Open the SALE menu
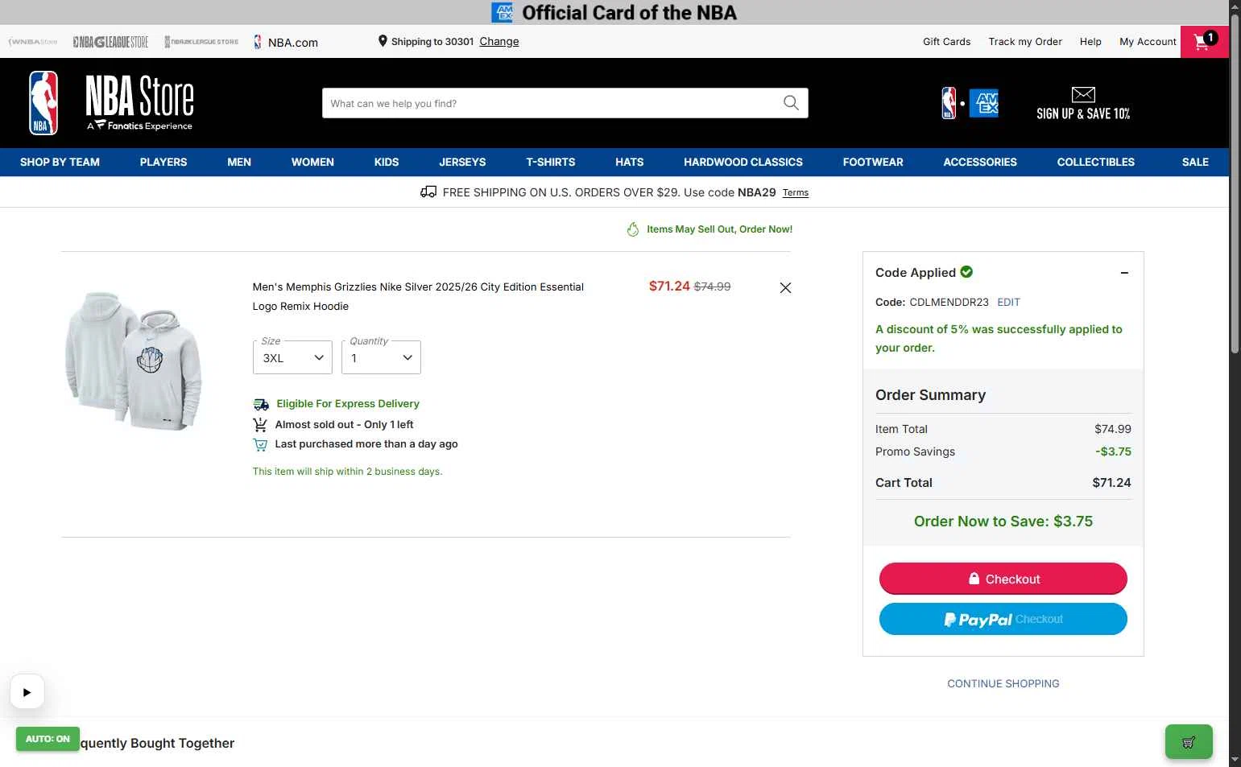The height and width of the screenshot is (767, 1241). point(1195,162)
